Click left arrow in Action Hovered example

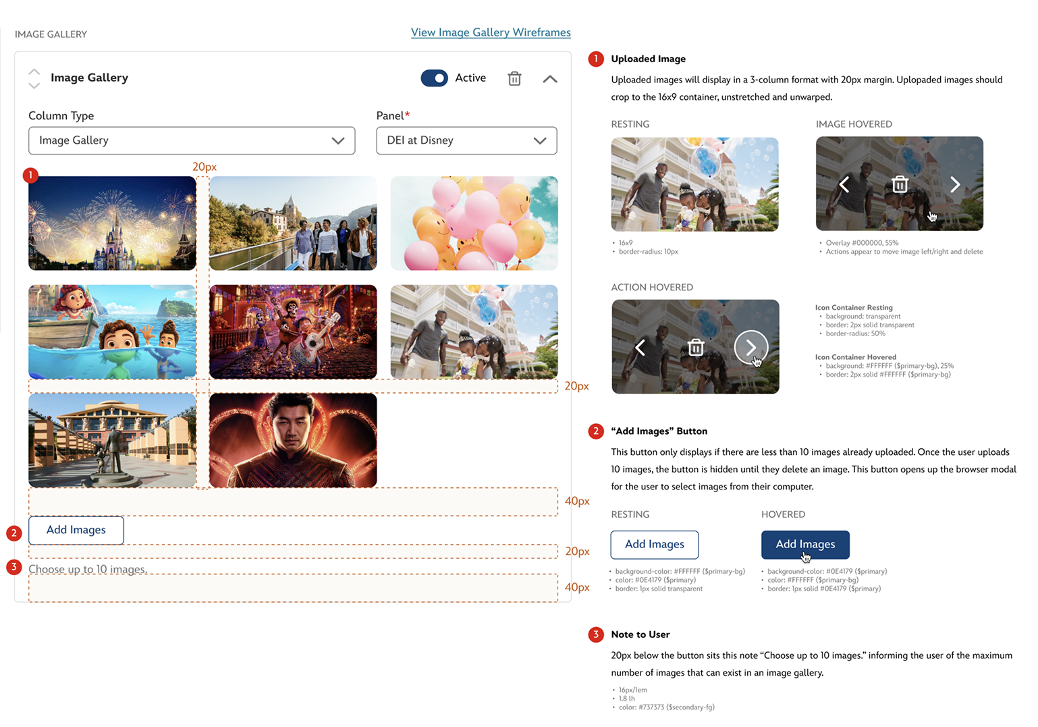point(640,348)
